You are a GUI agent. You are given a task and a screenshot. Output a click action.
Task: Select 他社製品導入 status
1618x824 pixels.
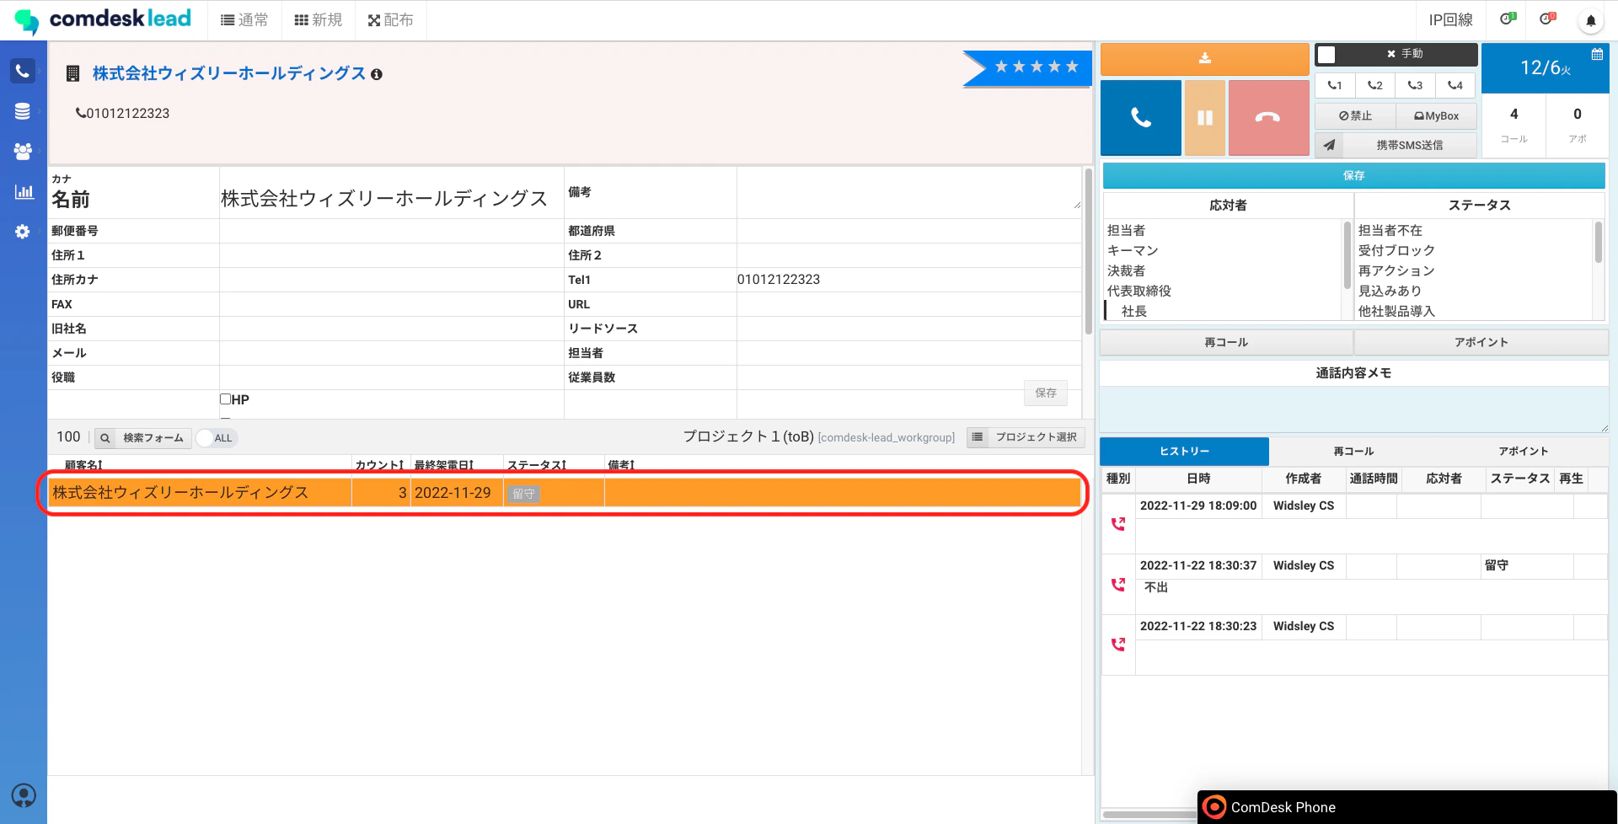(1396, 311)
